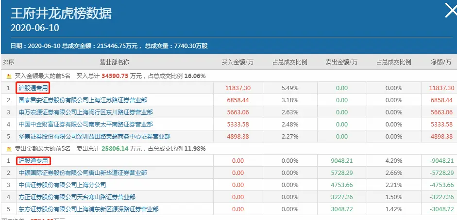Screen dimensions: 457x220
Task: Click the 2.48% ratio cell
Action: pos(290,125)
